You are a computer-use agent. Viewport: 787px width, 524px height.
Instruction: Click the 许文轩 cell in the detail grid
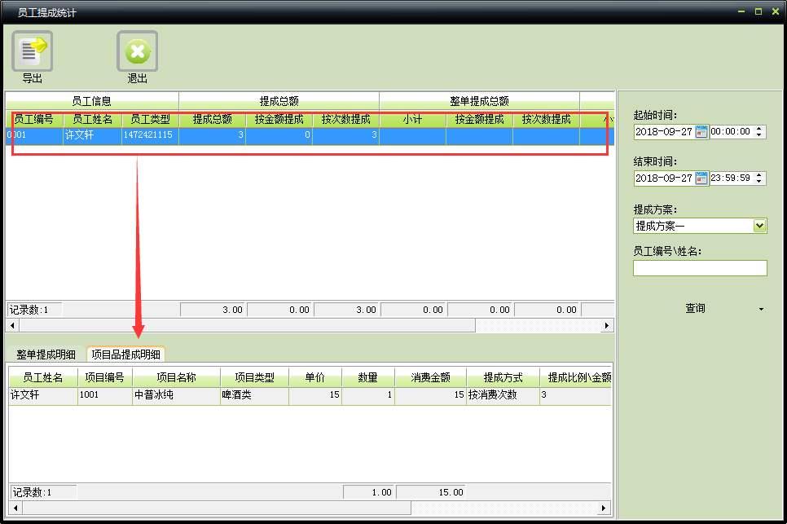(x=43, y=395)
